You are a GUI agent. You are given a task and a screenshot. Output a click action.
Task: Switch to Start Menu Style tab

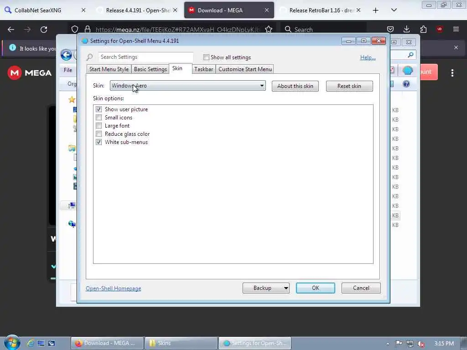109,69
